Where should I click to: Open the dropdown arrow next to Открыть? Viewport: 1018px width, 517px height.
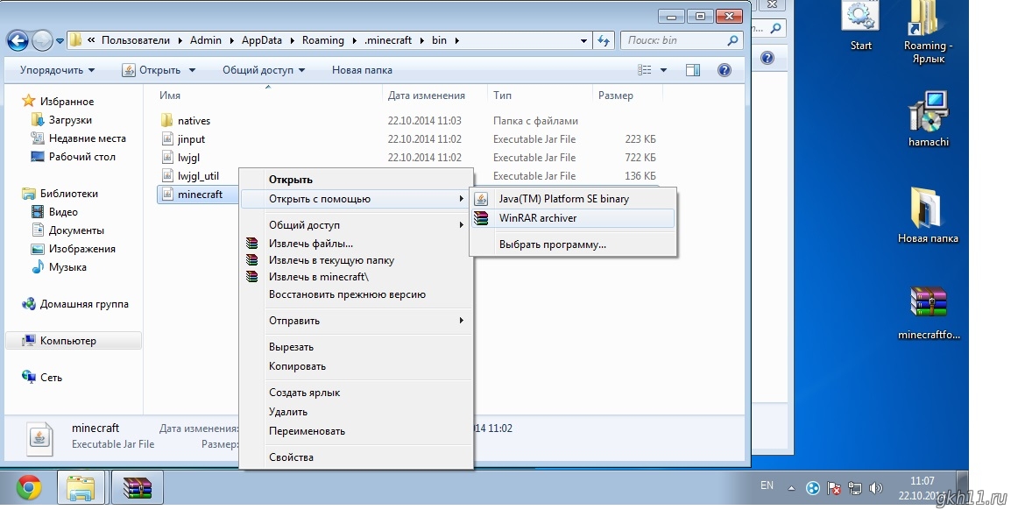[x=192, y=70]
